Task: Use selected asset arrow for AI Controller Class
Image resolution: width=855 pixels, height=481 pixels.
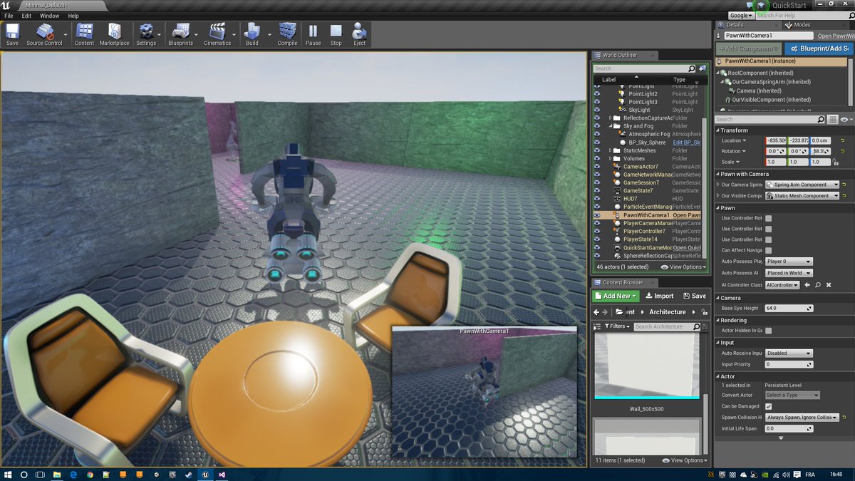Action: (807, 285)
